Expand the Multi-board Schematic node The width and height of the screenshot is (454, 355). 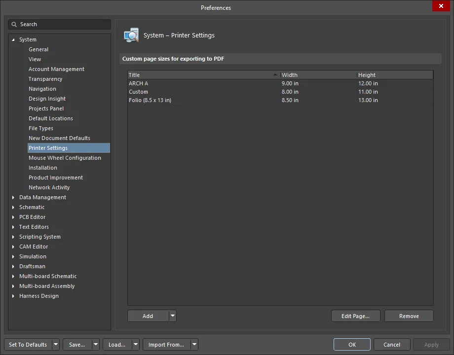[x=13, y=276]
